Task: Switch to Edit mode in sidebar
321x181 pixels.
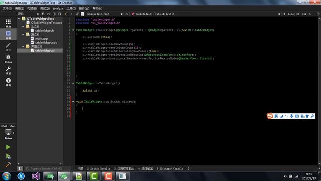Action: [8, 35]
